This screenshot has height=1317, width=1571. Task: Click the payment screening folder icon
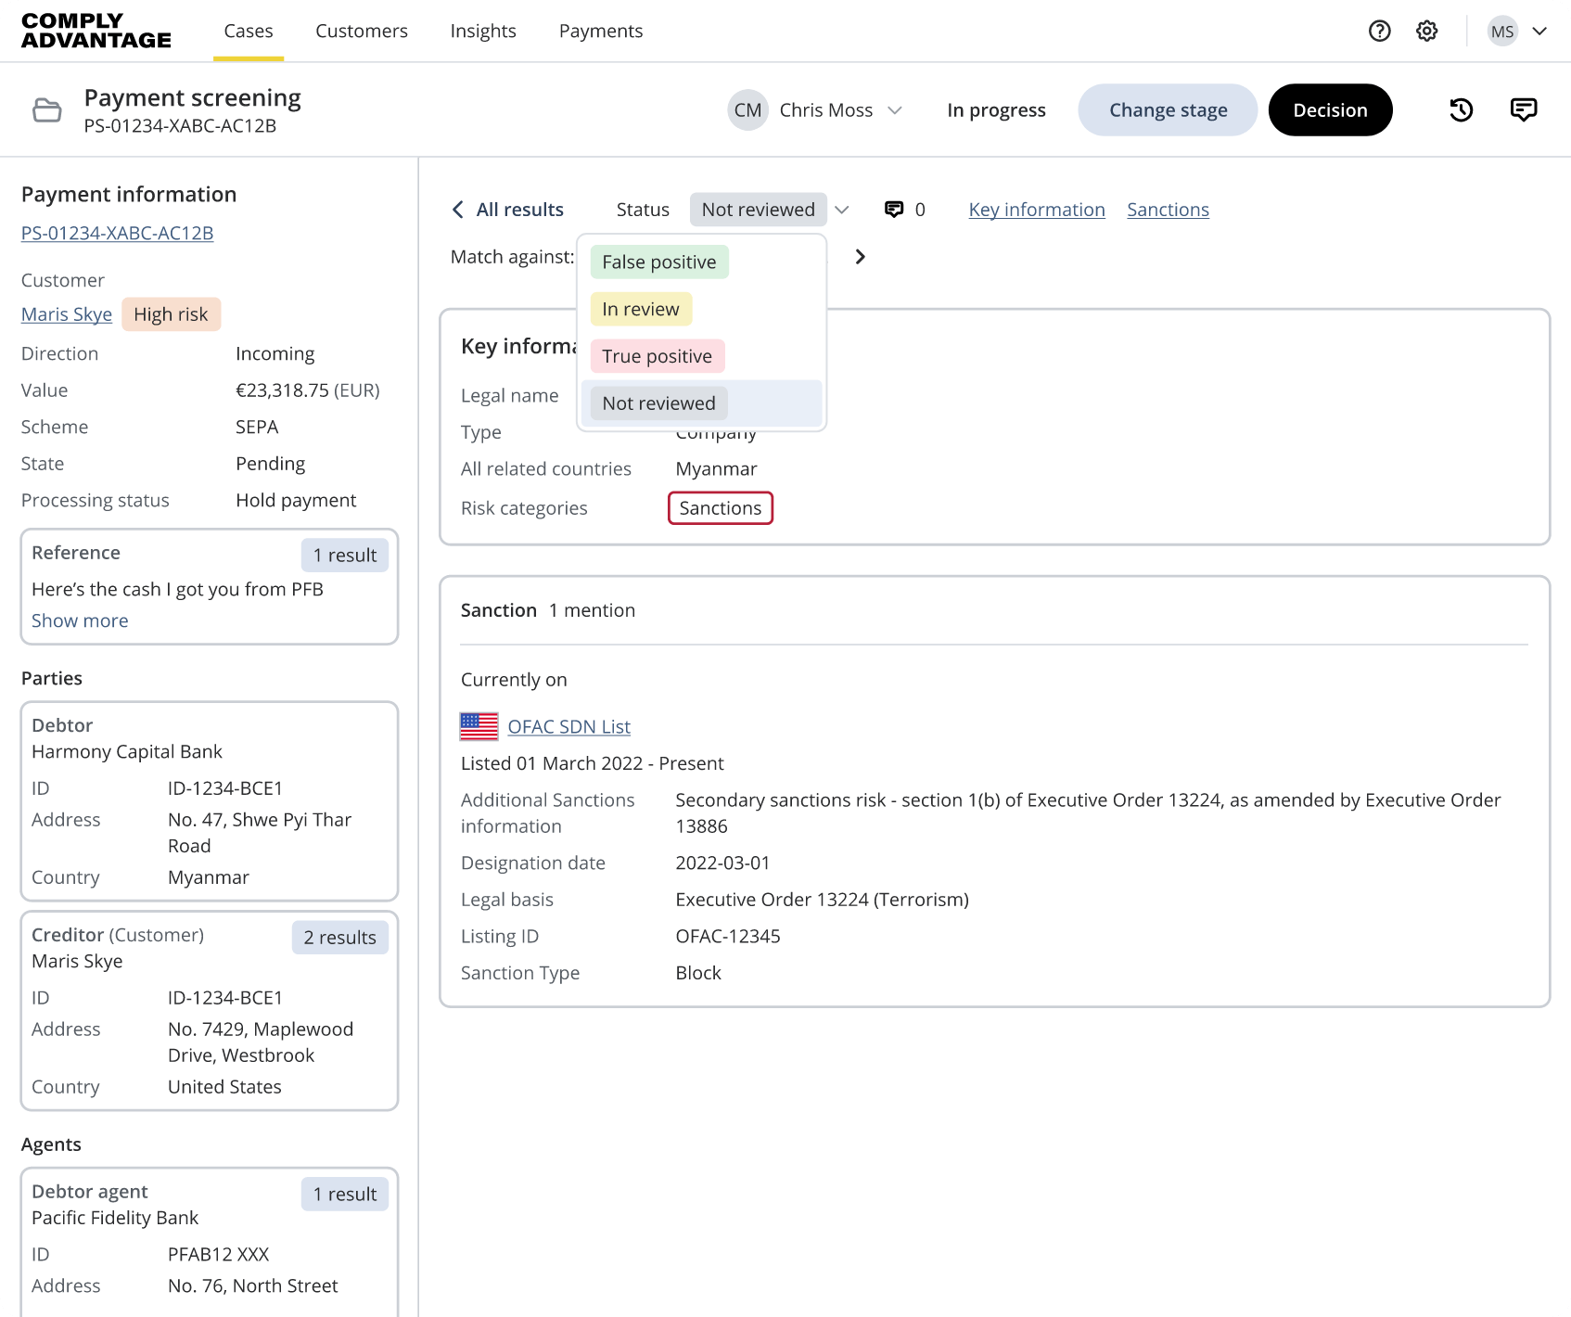coord(47,110)
